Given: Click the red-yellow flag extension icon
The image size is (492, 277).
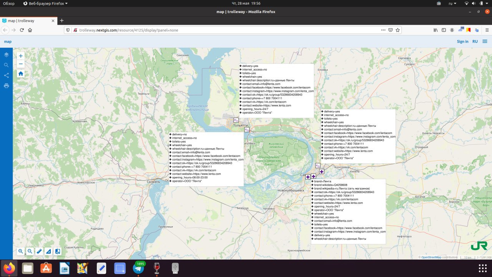Looking at the screenshot, I should (469, 30).
